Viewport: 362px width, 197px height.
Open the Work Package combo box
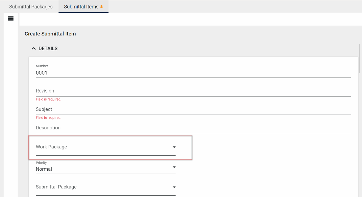102,147
